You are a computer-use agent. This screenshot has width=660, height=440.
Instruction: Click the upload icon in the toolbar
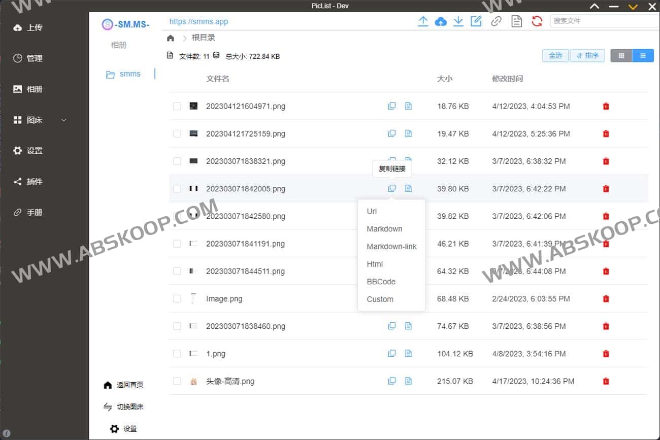tap(423, 21)
